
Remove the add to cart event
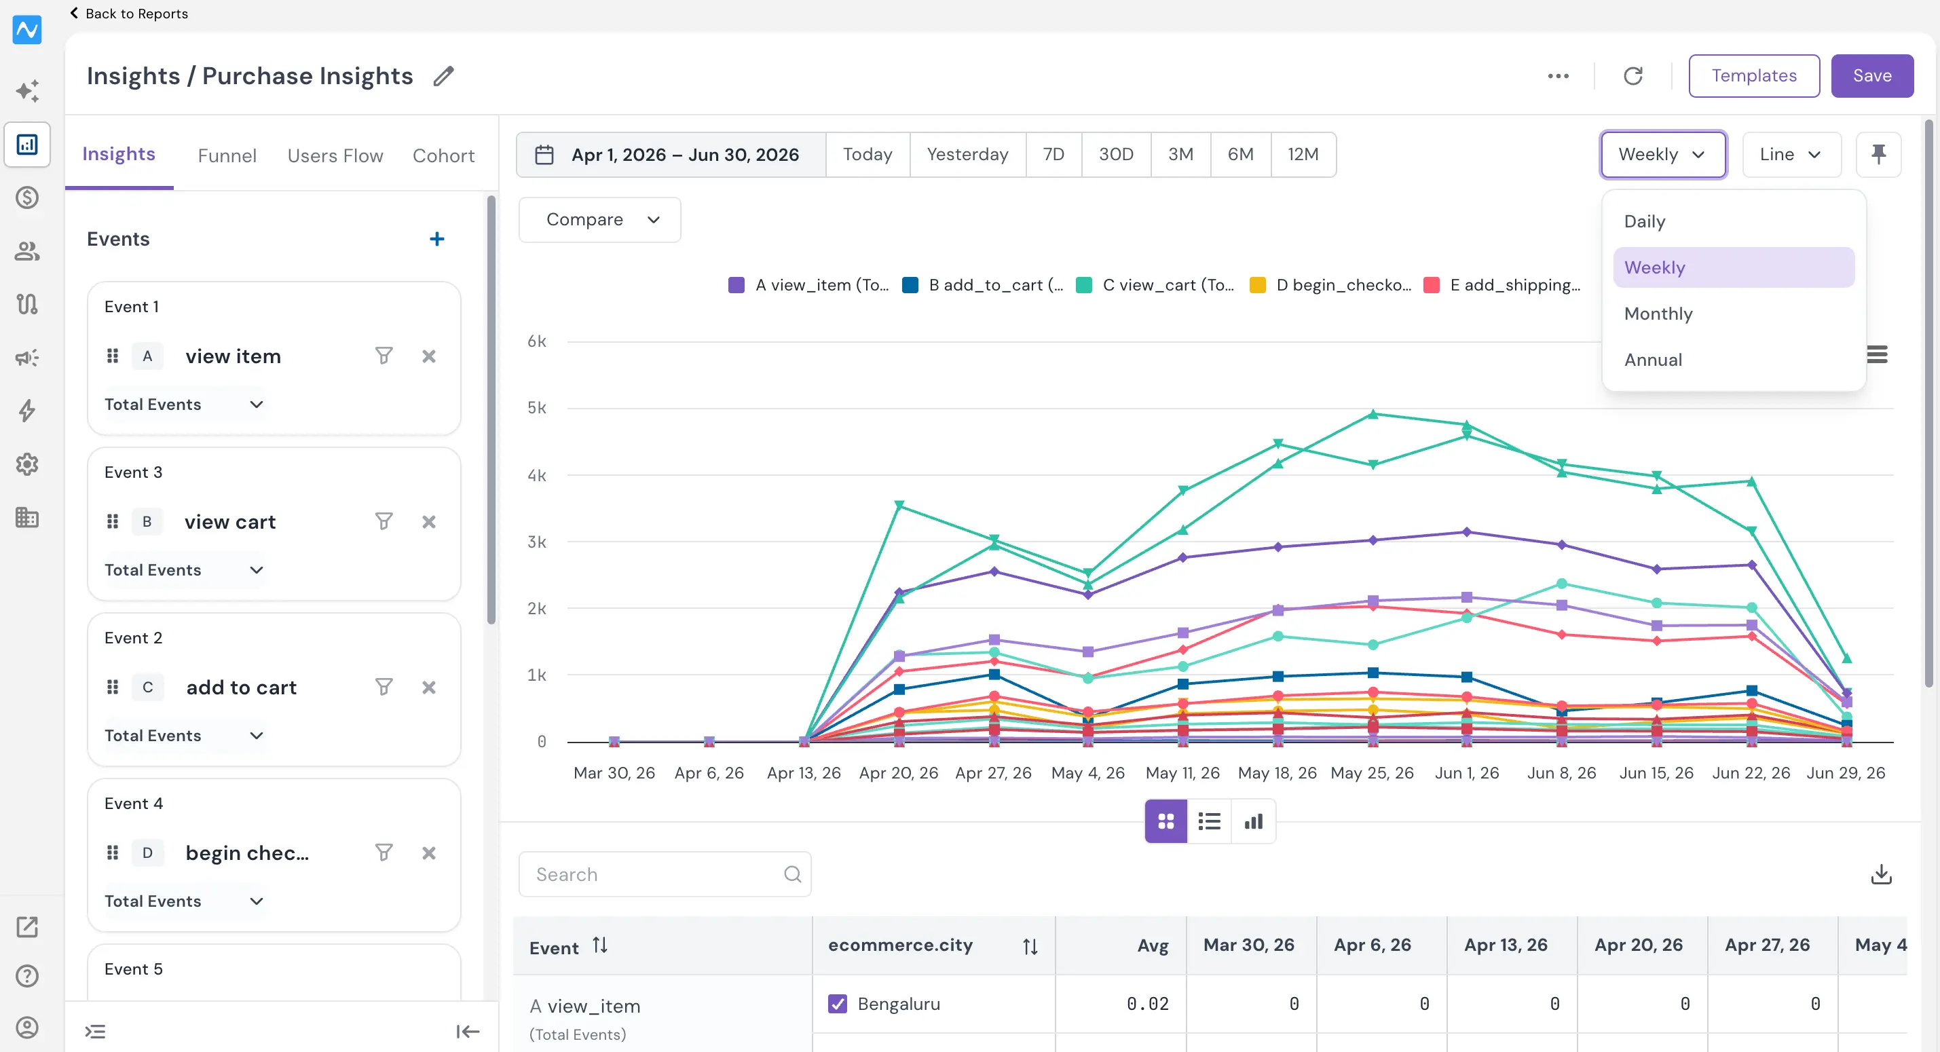(429, 688)
